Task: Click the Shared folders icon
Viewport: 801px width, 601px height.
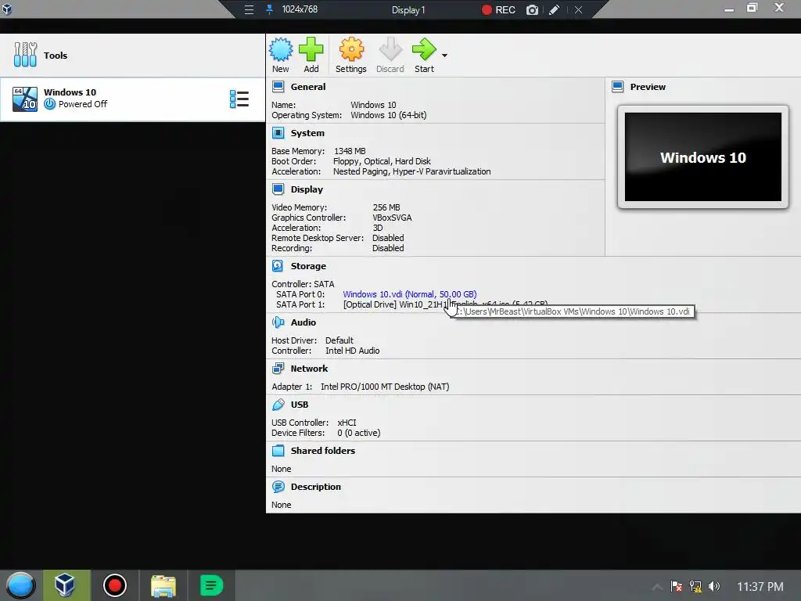Action: (278, 451)
